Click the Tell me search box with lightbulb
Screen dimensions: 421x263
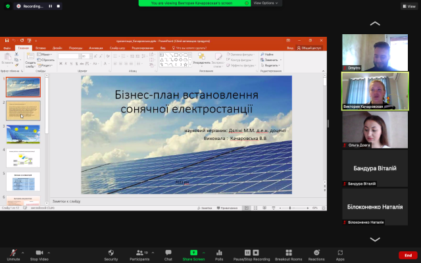pos(189,48)
